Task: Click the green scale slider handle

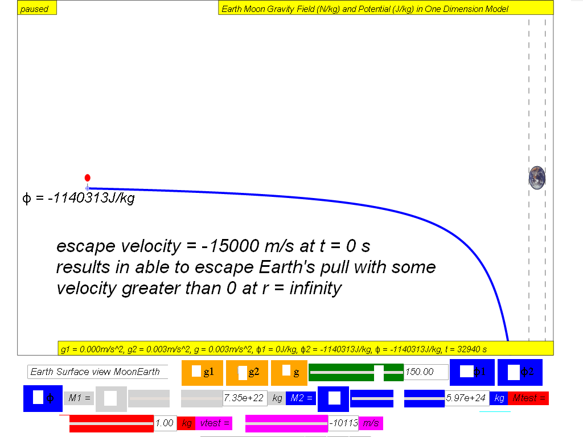Action: (379, 372)
